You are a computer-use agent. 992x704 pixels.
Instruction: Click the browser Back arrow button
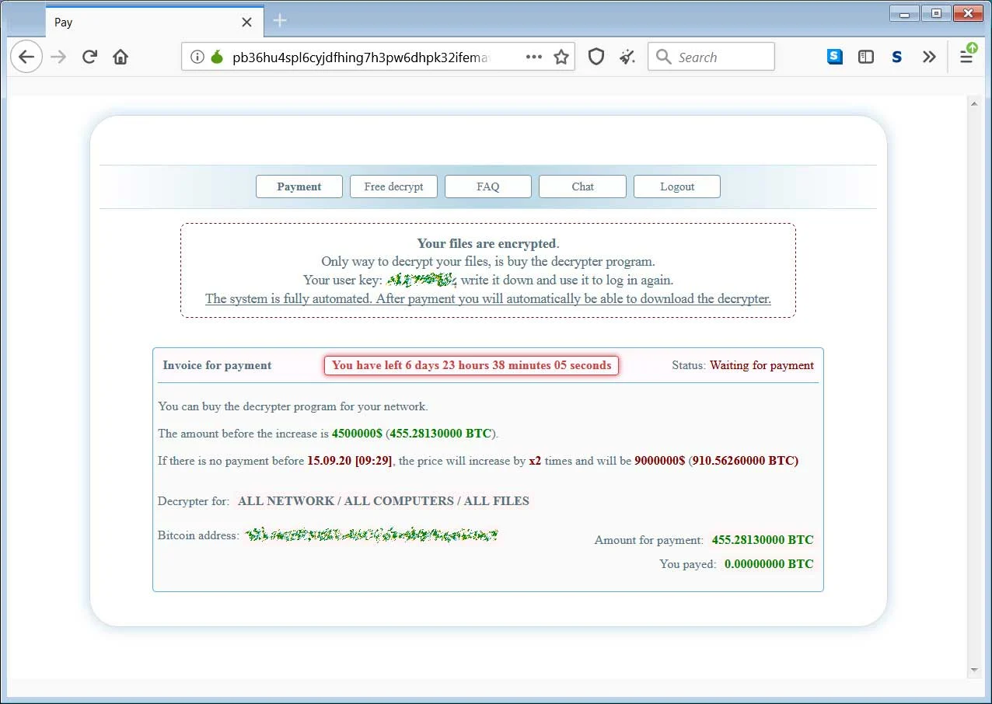pyautogui.click(x=26, y=57)
